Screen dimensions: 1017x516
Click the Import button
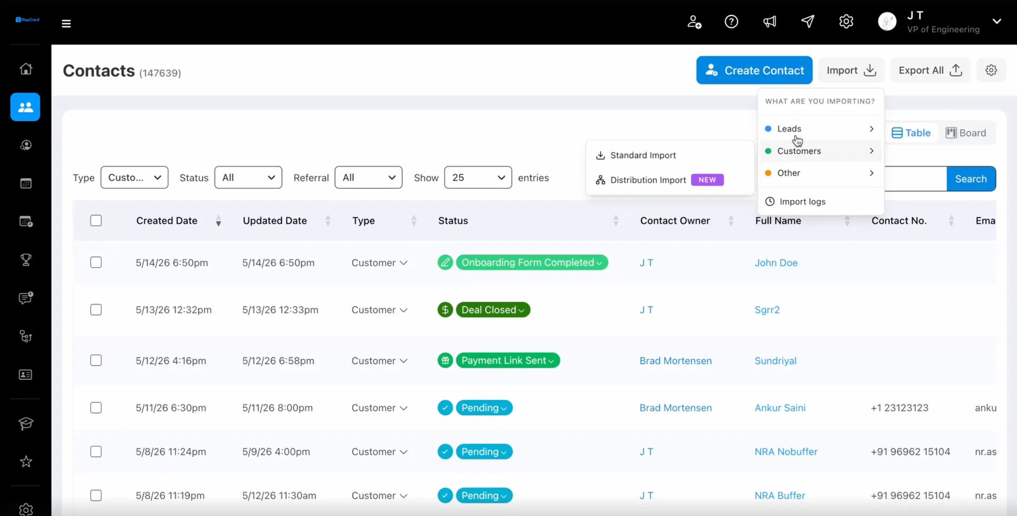[x=851, y=70]
